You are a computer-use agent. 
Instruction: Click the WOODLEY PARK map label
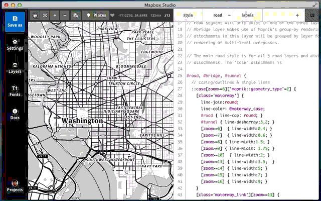(x=46, y=37)
